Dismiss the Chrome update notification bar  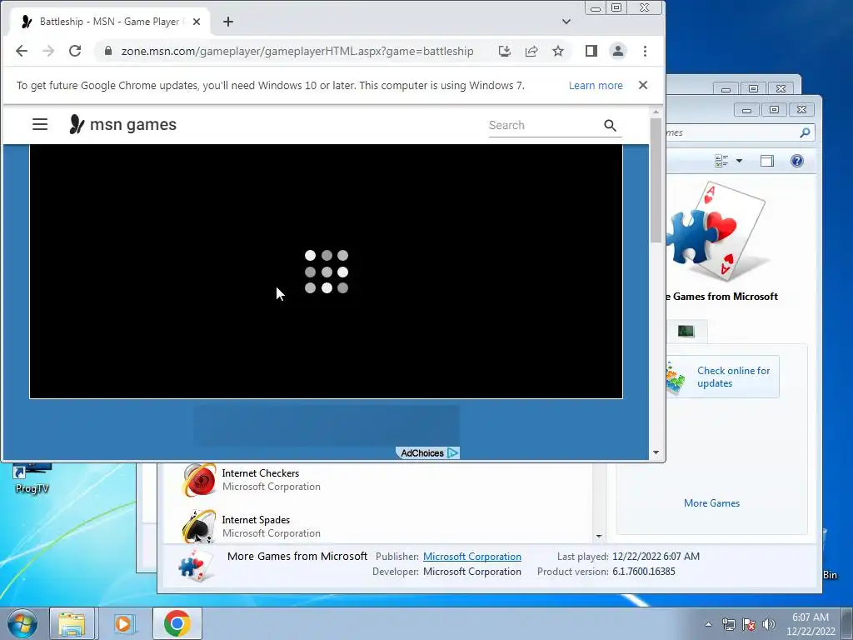pos(643,85)
